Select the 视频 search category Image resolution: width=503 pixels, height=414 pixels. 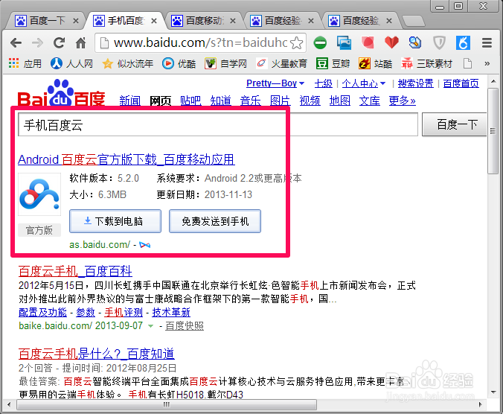click(x=310, y=101)
